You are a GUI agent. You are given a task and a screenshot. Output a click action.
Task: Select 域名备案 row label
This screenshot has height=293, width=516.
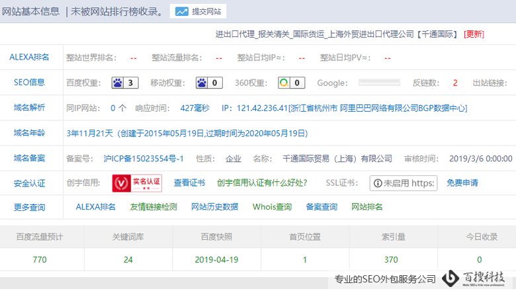29,158
